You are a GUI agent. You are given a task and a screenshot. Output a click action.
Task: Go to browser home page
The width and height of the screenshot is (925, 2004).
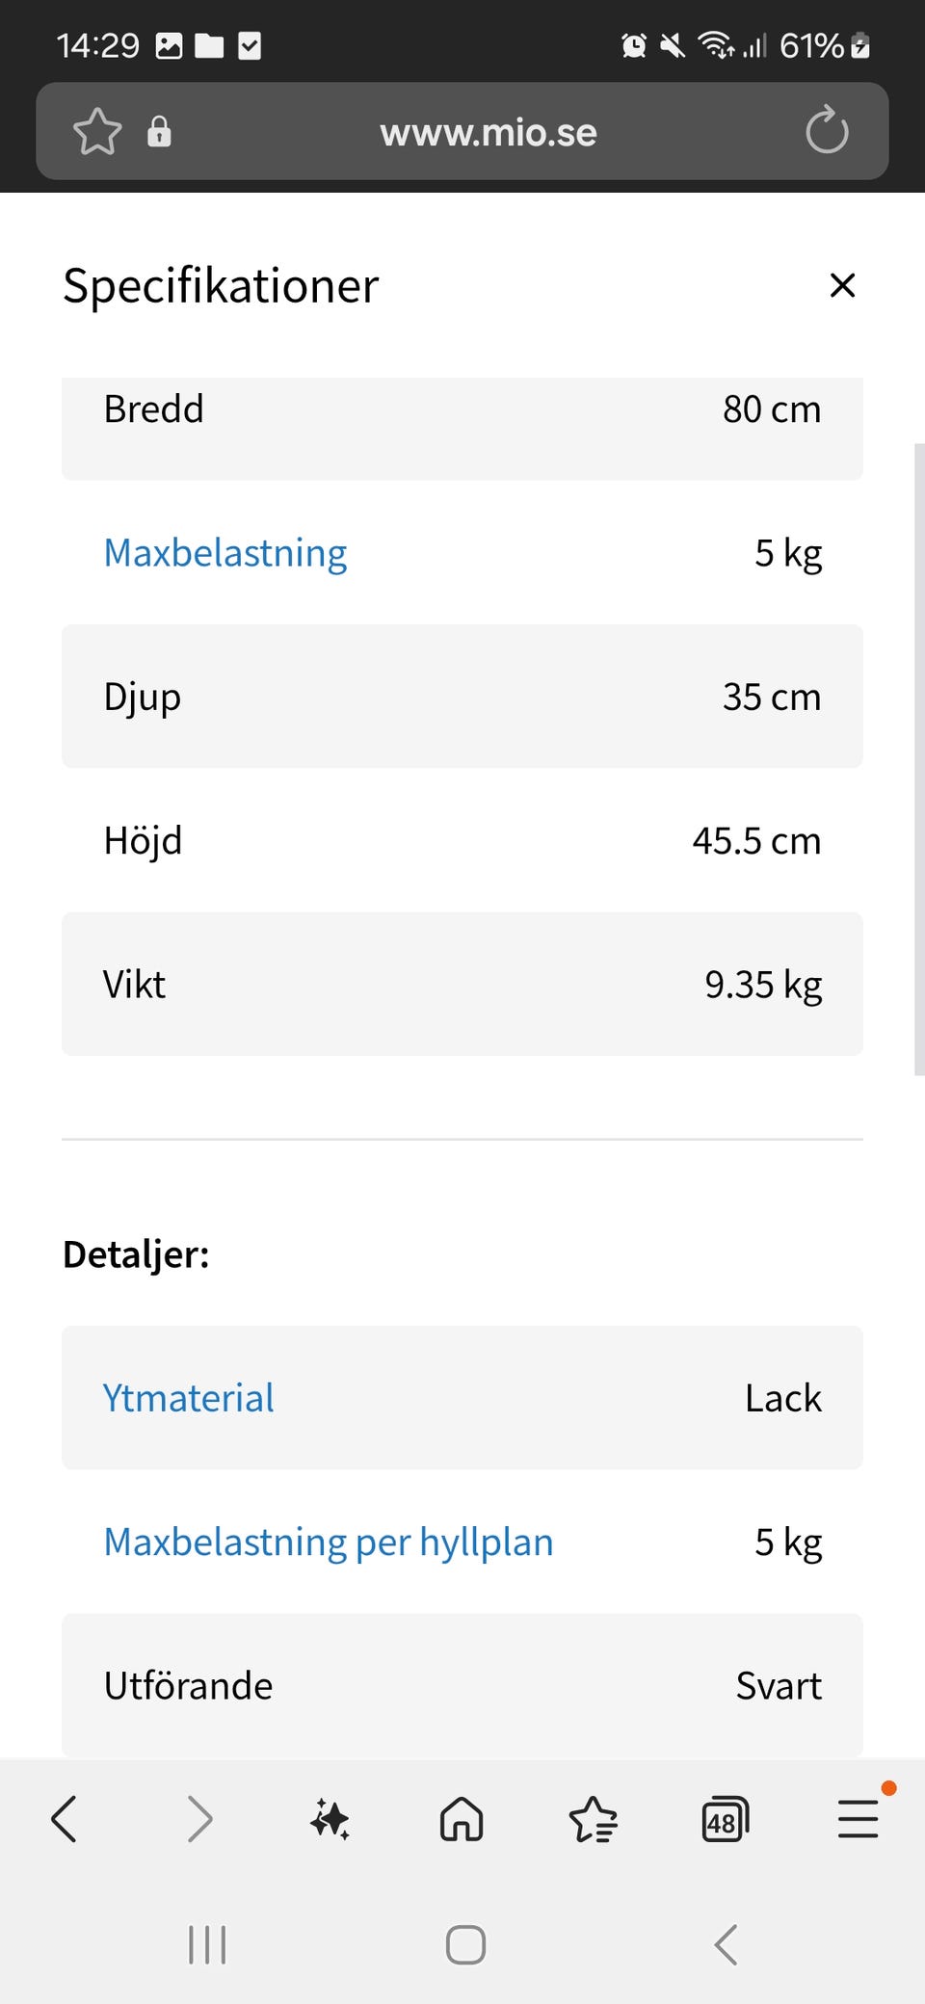(462, 1819)
